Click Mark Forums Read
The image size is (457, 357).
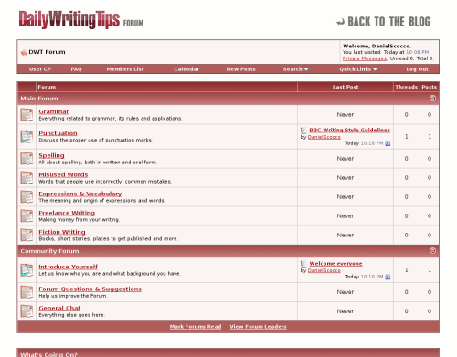coord(196,327)
